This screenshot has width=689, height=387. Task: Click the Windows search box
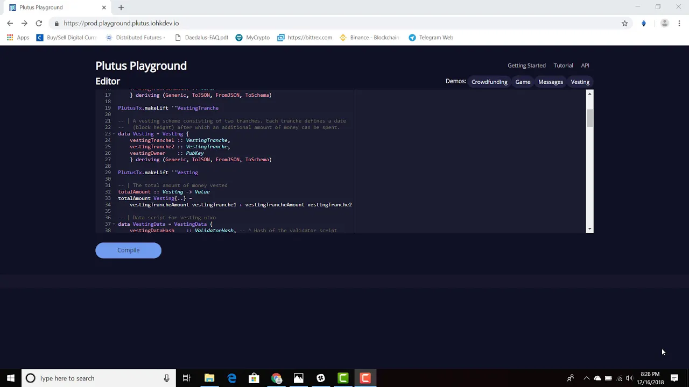[x=99, y=378]
